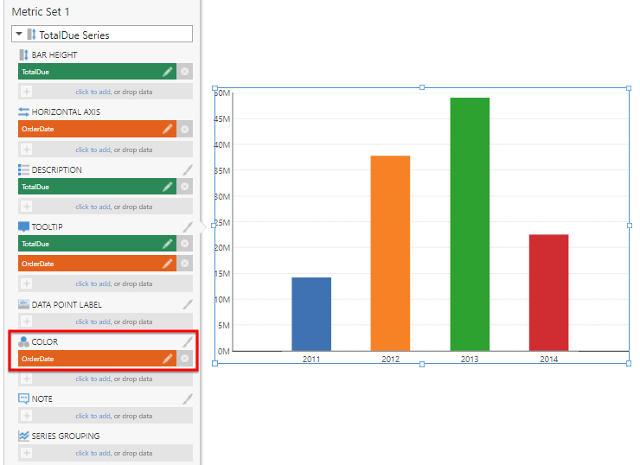Select the green 2013 bar
The image size is (640, 465).
pos(470,225)
